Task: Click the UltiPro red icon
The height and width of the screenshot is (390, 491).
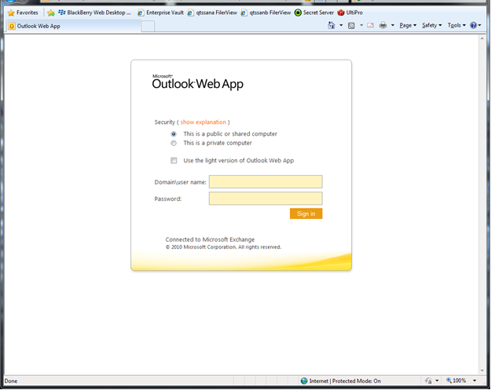Action: tap(341, 13)
